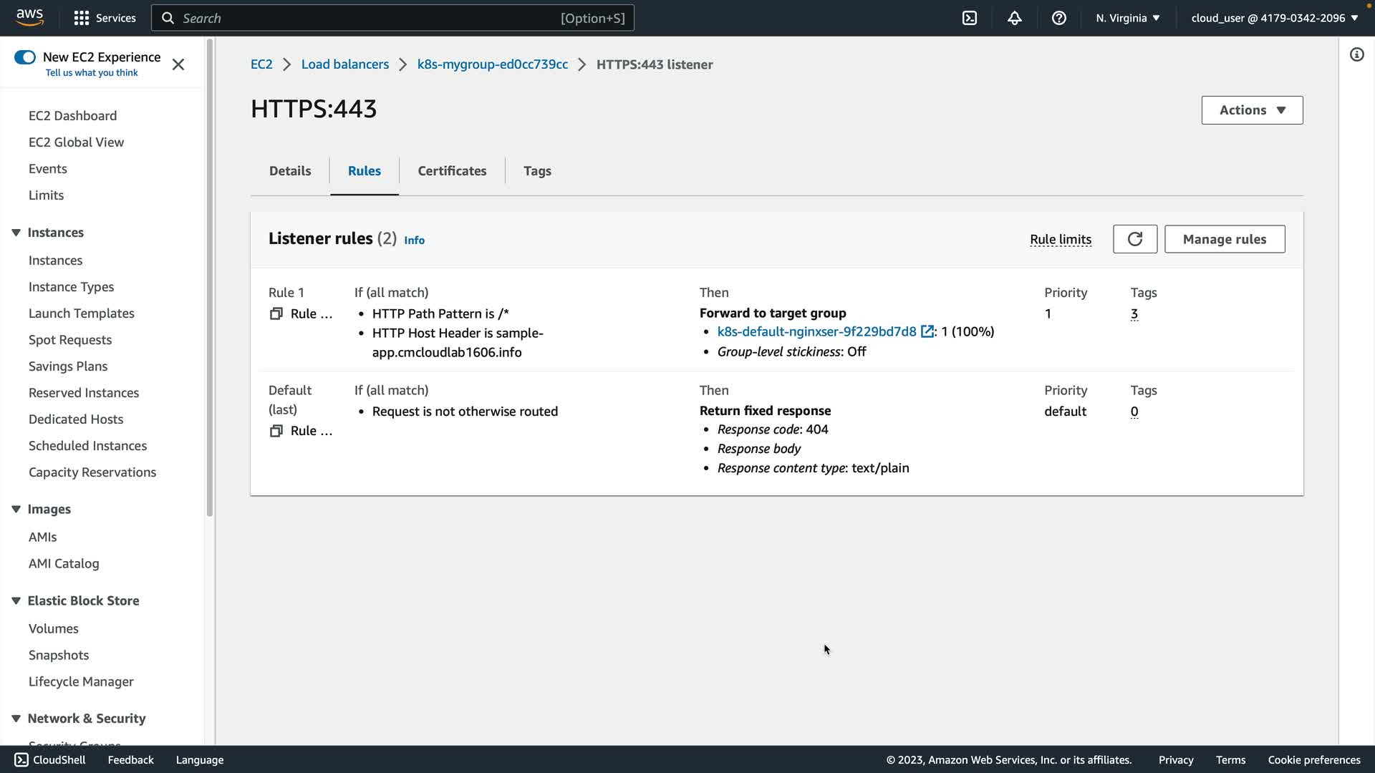Open info panel icon at right
This screenshot has width=1375, height=773.
[x=1356, y=55]
